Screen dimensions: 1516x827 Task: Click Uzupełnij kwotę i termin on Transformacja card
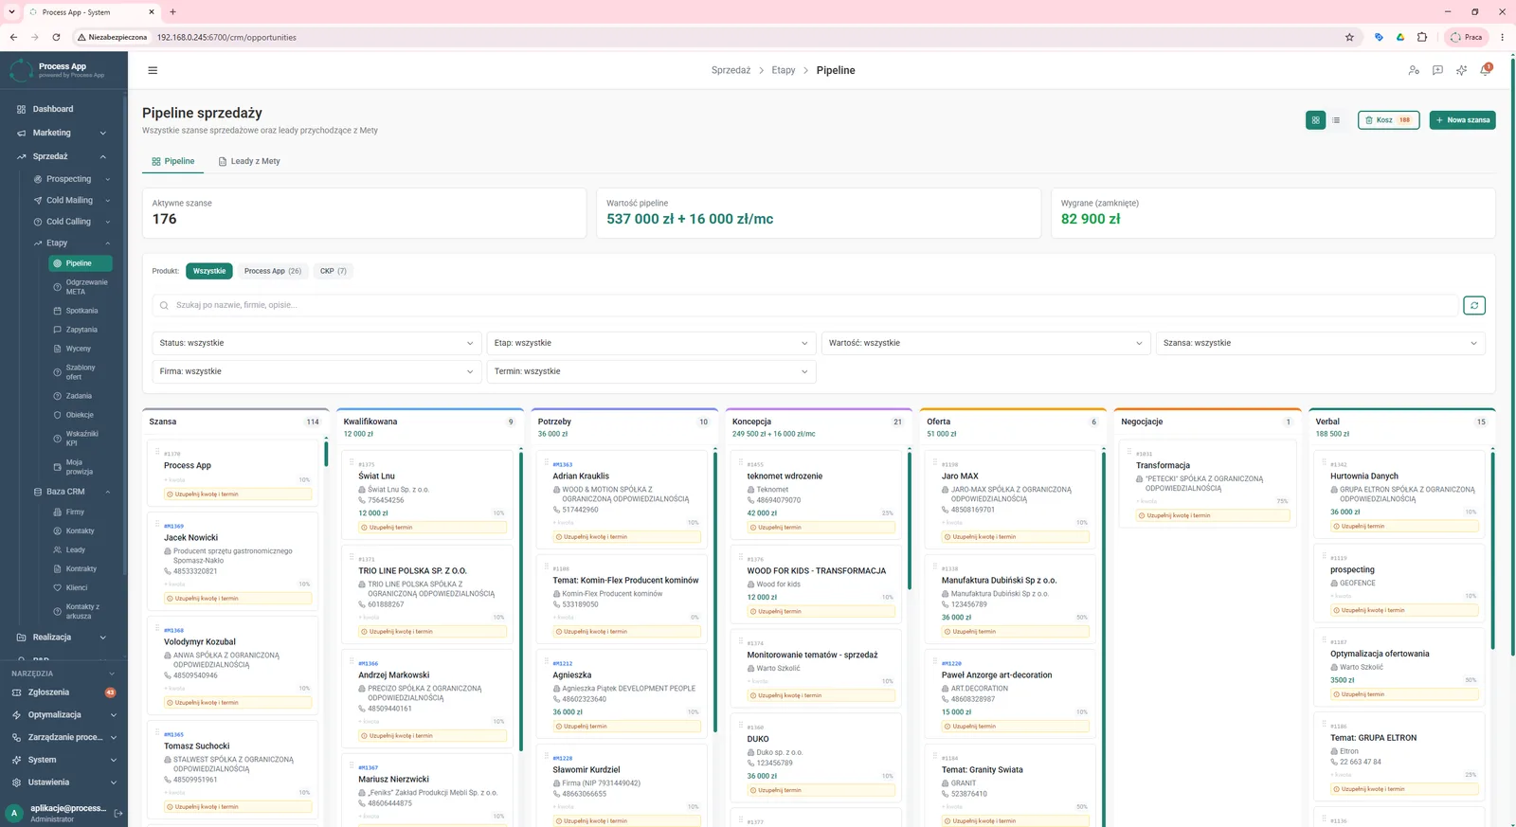click(x=1215, y=515)
